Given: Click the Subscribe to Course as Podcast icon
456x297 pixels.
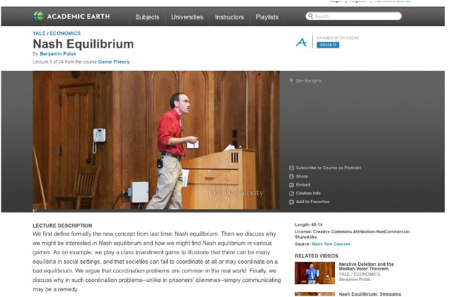Looking at the screenshot, I should [291, 168].
